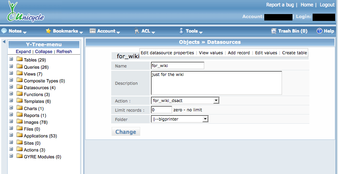Select the View values tab

point(211,53)
